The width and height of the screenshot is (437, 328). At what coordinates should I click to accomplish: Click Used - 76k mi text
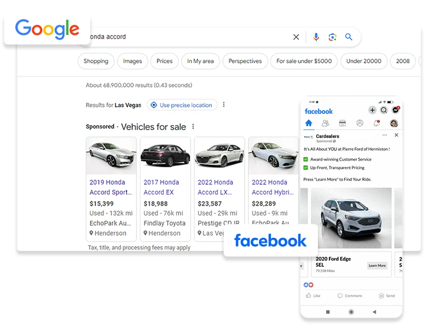[x=163, y=213]
